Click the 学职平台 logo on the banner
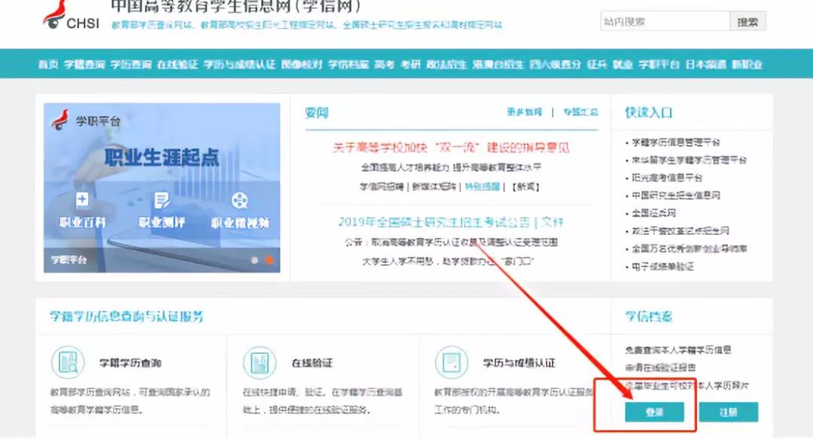 click(86, 120)
